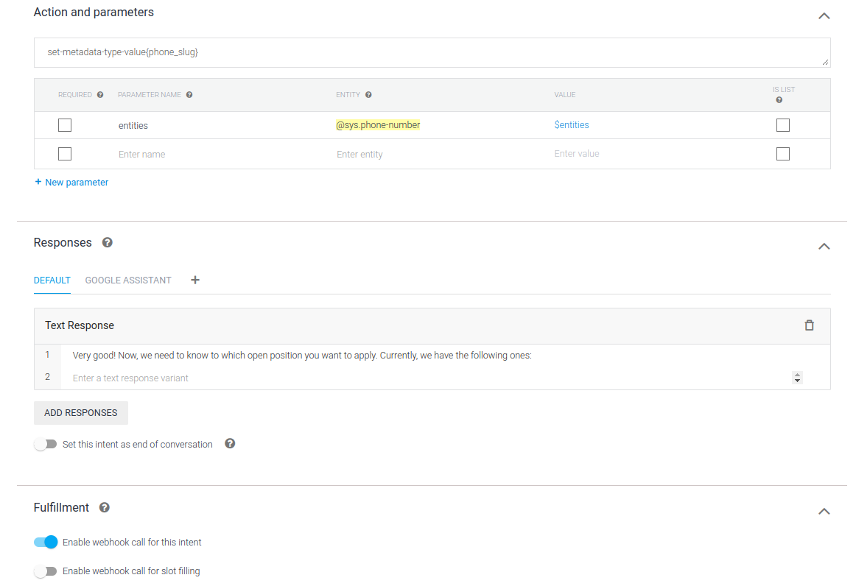
Task: Click the help icon next to Responses
Action: tap(108, 243)
